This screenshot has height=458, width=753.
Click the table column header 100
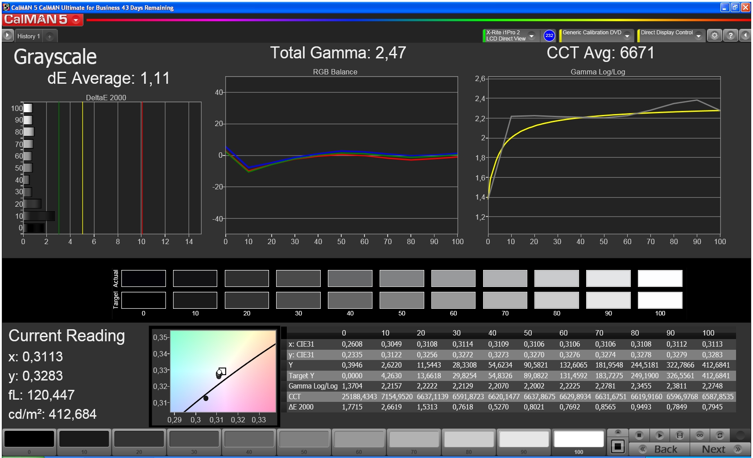click(x=708, y=333)
